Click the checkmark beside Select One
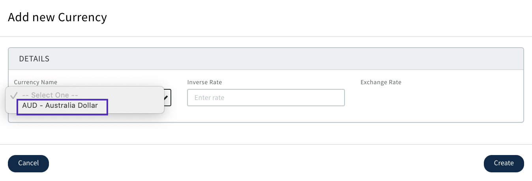Screen dimensions: 532x181 point(14,95)
